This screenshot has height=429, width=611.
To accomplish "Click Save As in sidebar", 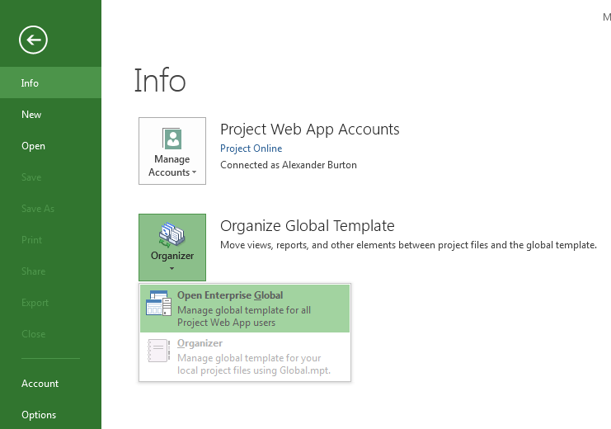I will 50,209.
